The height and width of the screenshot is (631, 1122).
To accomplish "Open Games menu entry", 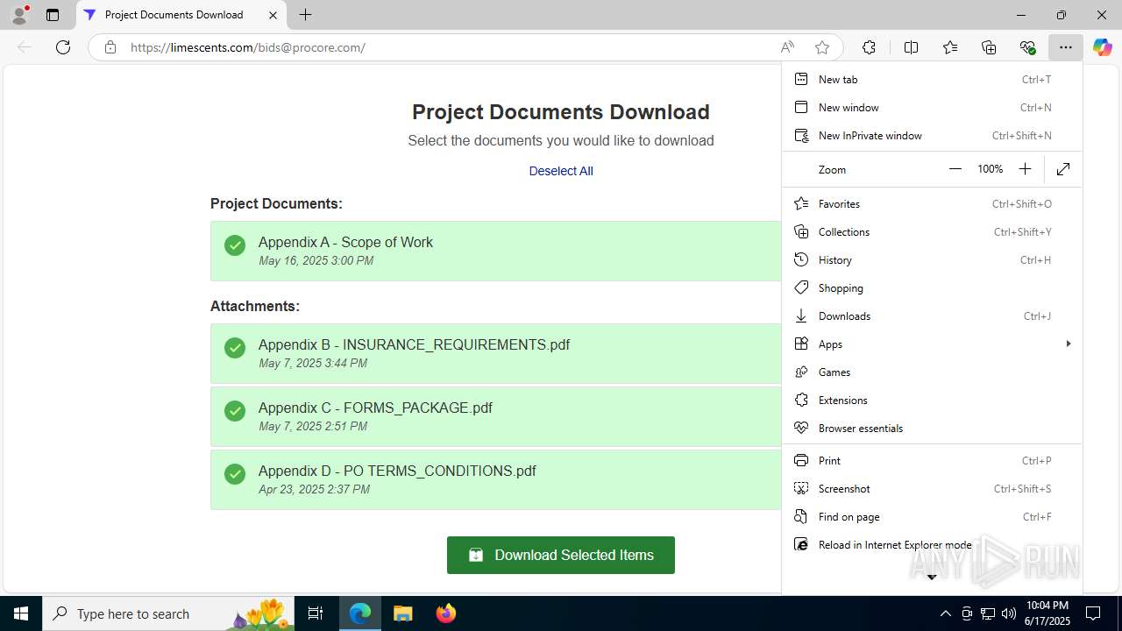I will [x=932, y=372].
